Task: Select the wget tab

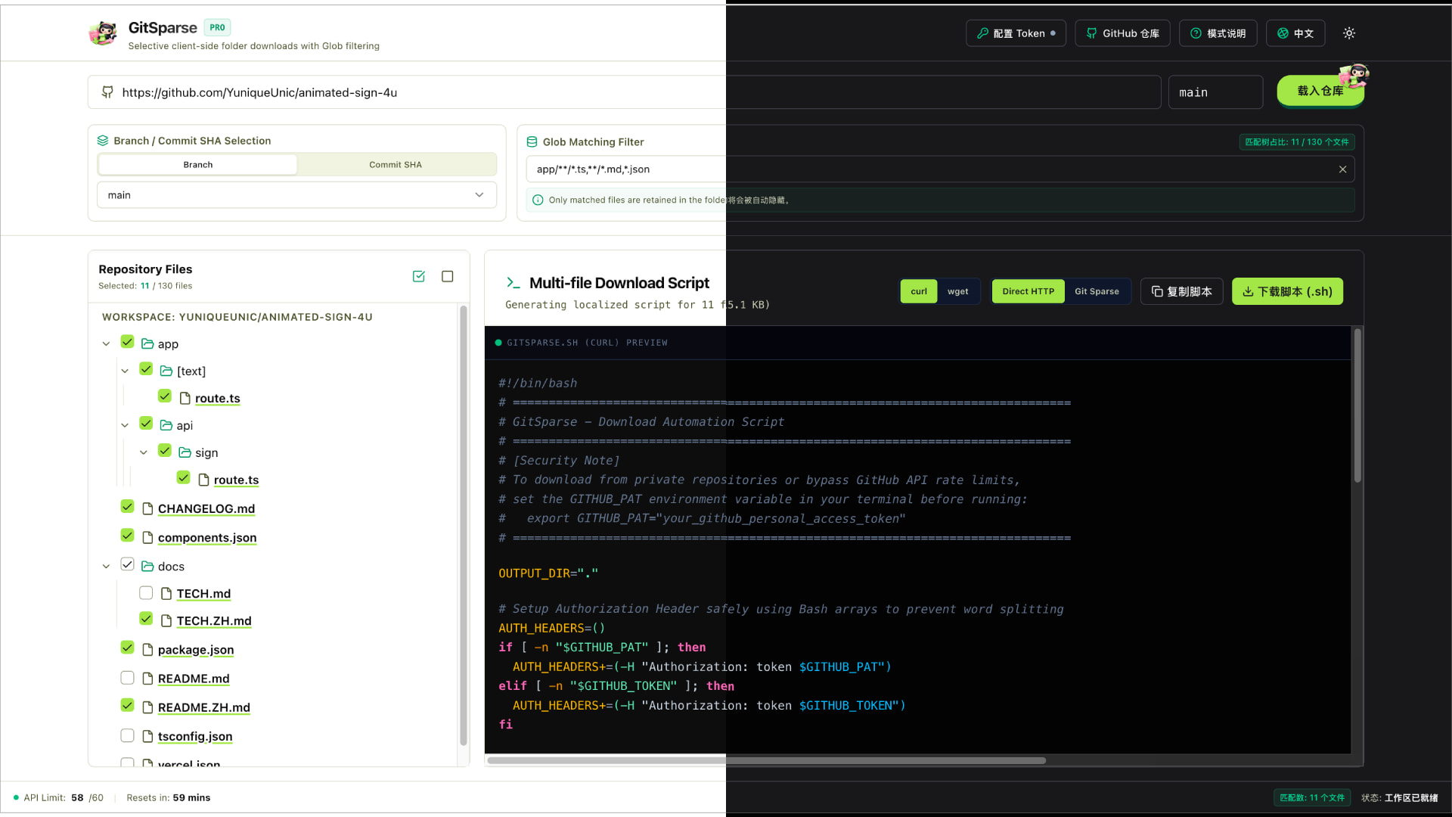Action: pyautogui.click(x=957, y=292)
